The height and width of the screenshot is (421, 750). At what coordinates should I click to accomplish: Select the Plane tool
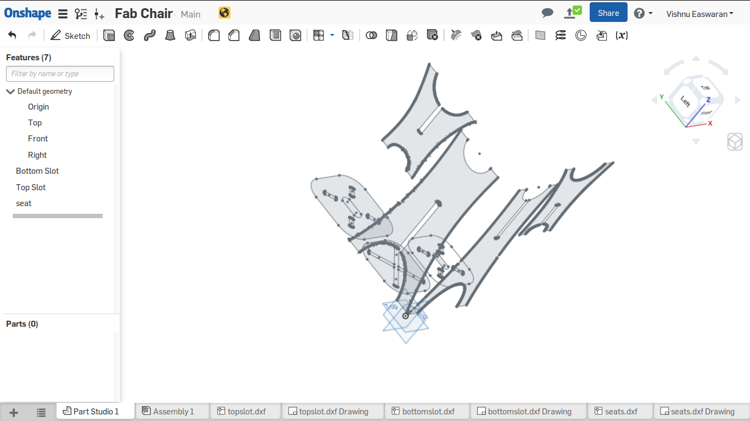[x=540, y=36]
